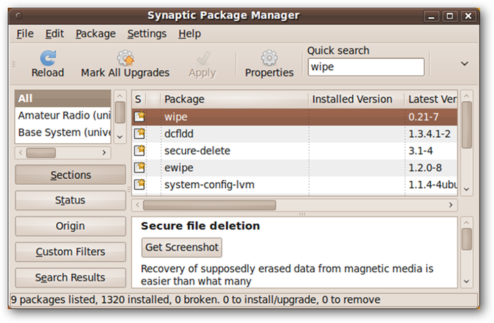Click the sections list horizontal scrollbar thumb

click(x=41, y=153)
